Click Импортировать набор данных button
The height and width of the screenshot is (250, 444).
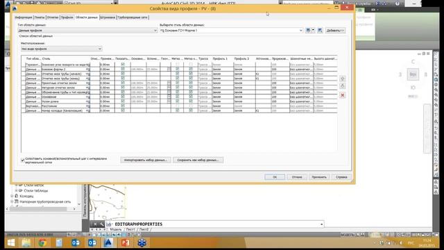[146, 160]
